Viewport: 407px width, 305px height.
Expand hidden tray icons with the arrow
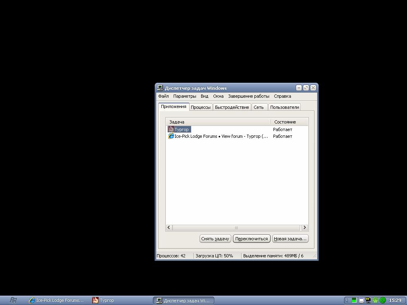(347, 300)
